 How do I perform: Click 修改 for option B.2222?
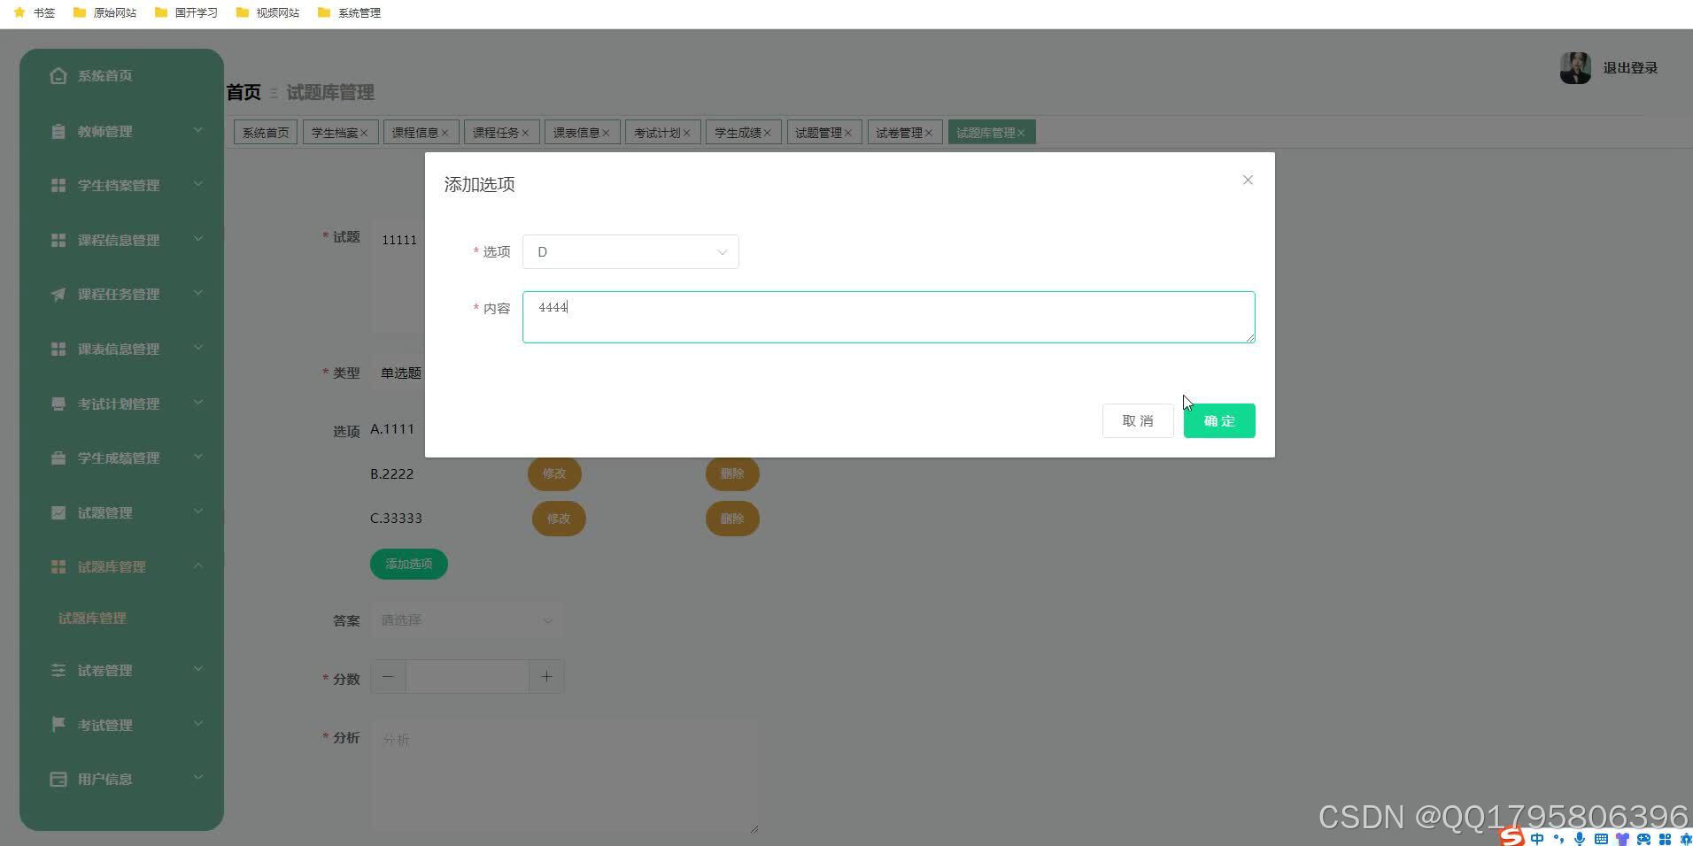pos(554,473)
